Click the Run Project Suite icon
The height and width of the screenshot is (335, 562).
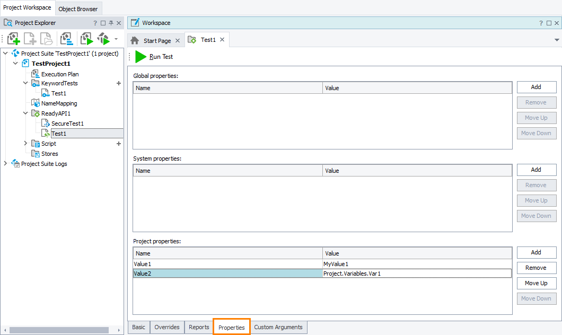click(x=104, y=39)
